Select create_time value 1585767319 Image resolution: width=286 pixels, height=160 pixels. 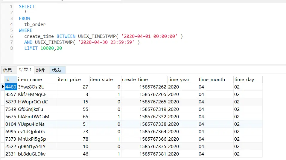point(144,109)
